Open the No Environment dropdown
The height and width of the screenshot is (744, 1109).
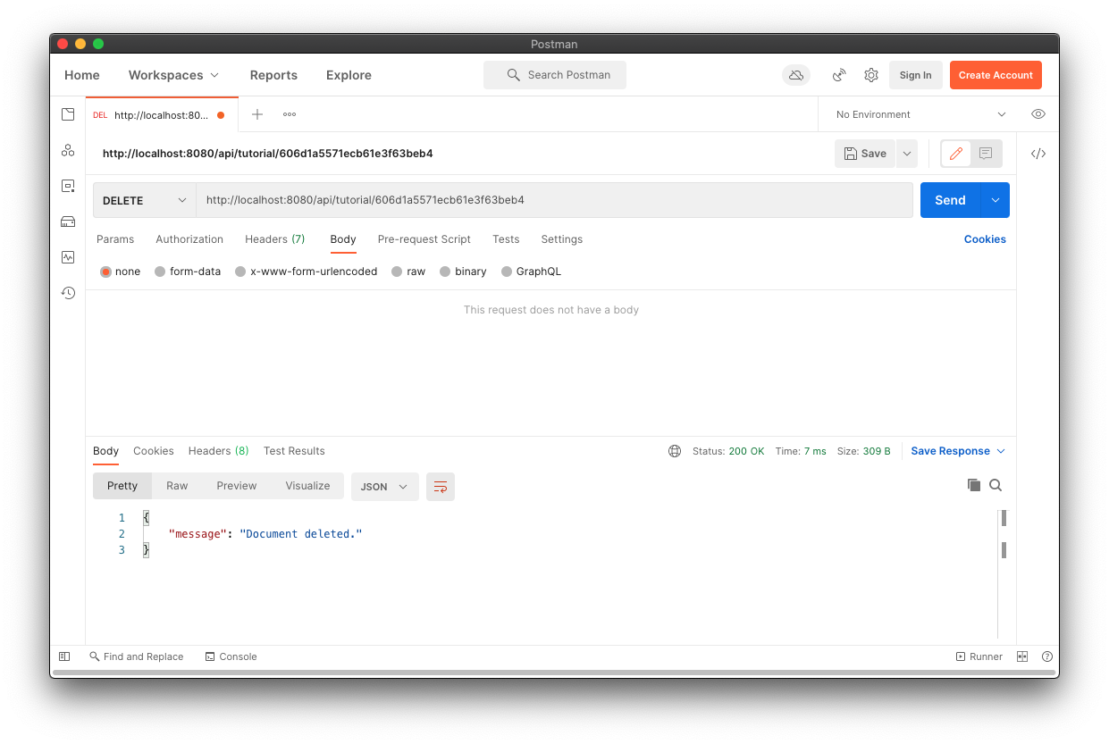tap(920, 114)
